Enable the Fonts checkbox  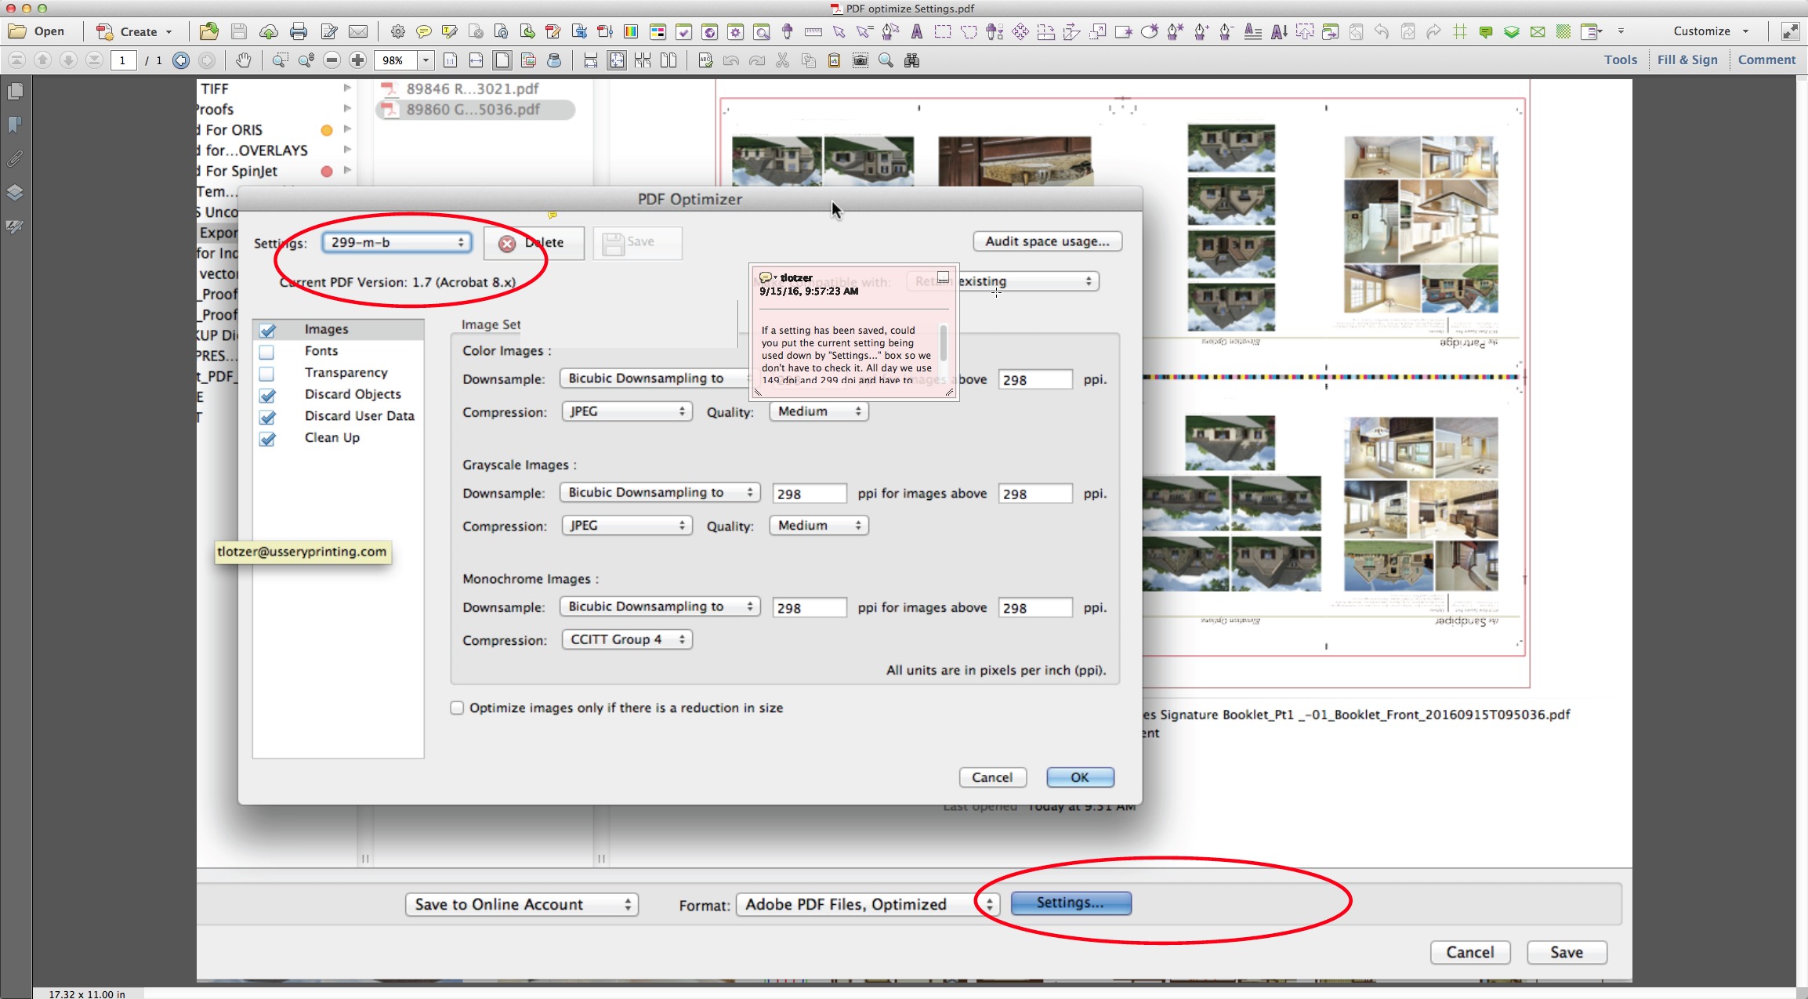[267, 352]
